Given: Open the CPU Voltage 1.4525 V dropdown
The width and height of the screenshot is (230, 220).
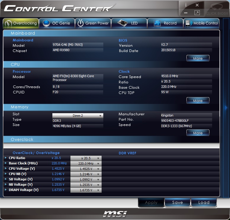Looking at the screenshot, I should pos(86,169).
